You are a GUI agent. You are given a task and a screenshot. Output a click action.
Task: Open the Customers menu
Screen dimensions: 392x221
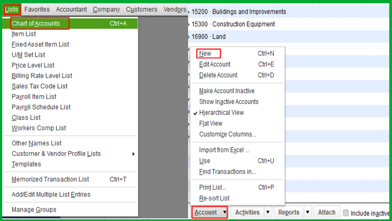click(141, 9)
